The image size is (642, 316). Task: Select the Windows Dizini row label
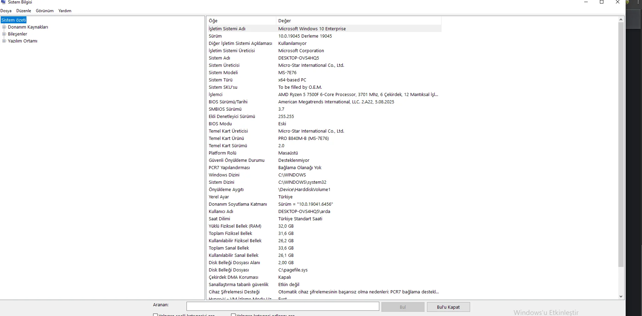point(224,175)
